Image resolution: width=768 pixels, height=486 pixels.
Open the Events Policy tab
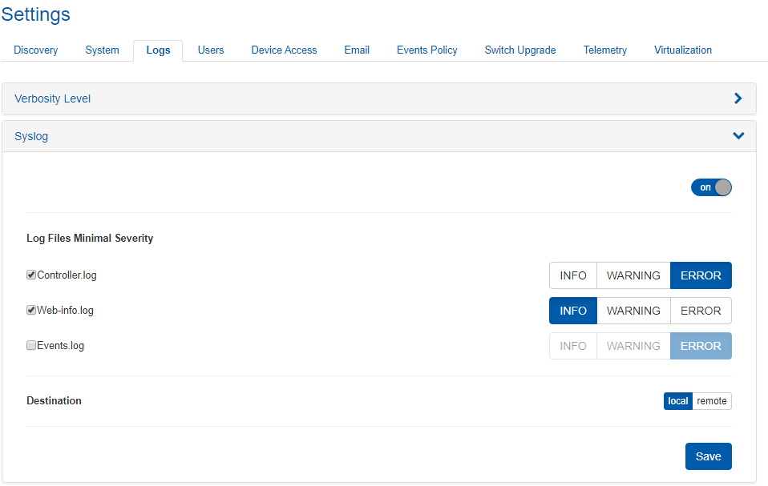coord(426,50)
